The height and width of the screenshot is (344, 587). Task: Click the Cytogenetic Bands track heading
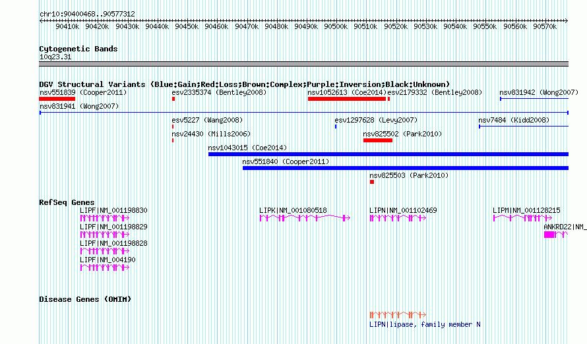(x=78, y=49)
